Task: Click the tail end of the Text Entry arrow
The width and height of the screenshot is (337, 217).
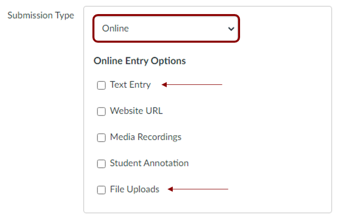Action: [x=221, y=85]
